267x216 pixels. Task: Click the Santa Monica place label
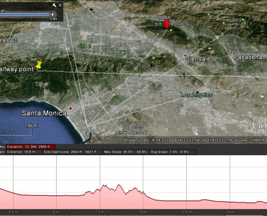pos(44,113)
